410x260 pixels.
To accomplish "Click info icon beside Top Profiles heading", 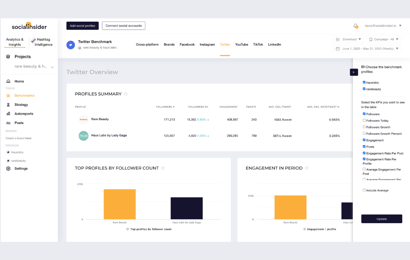I will tap(163, 168).
